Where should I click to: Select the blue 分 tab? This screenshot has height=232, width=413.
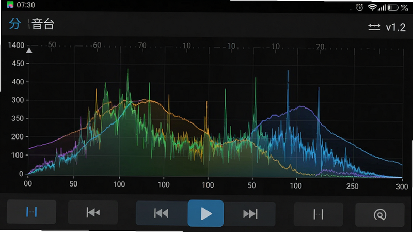(15, 23)
